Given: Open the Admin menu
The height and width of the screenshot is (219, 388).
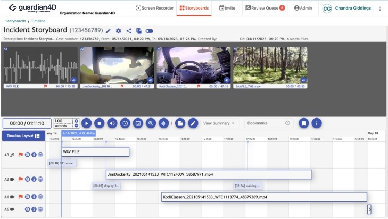Looking at the screenshot, I should tap(303, 8).
